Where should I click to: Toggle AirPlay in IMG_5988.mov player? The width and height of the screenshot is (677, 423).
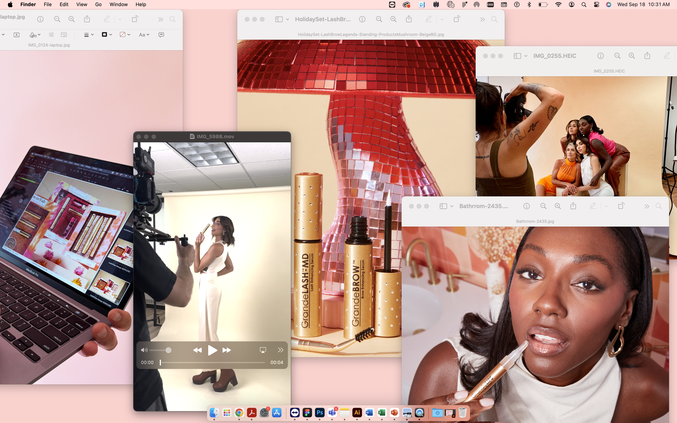click(263, 350)
